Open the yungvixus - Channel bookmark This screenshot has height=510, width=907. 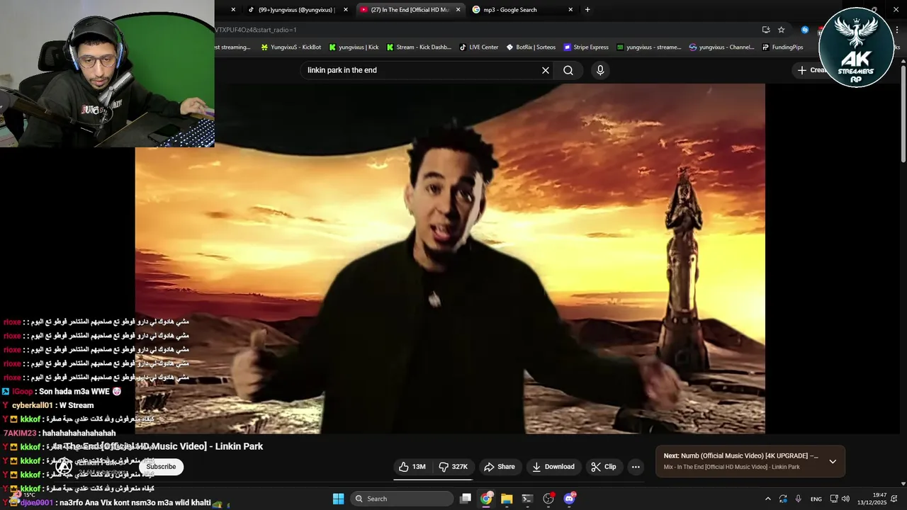(x=723, y=47)
